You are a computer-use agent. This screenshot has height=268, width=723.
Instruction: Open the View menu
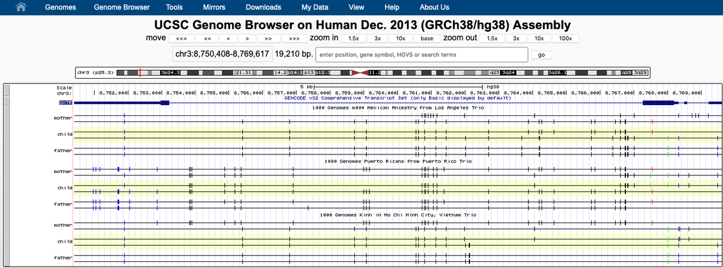[356, 7]
